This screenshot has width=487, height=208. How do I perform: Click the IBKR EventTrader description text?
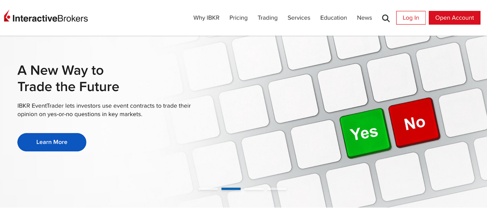[104, 110]
